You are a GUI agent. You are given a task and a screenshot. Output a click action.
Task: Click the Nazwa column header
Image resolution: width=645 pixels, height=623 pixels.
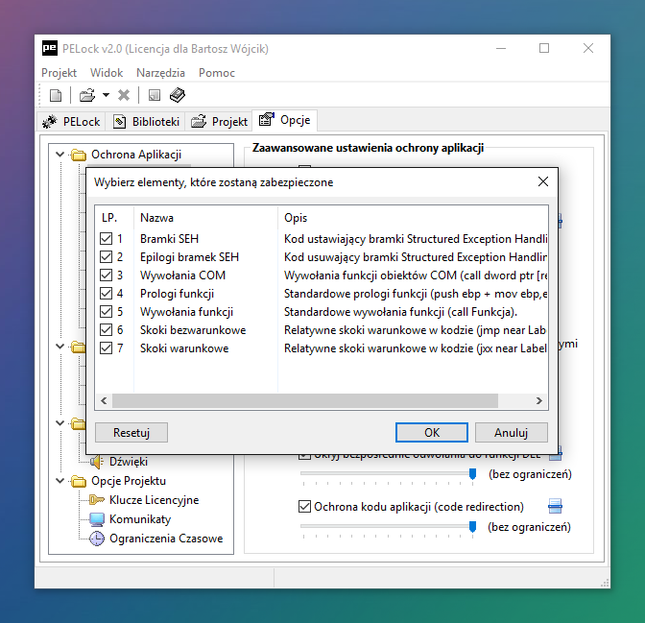click(x=205, y=218)
